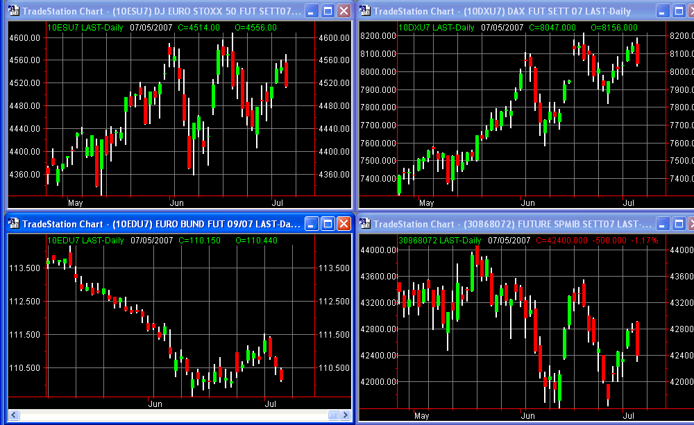
Task: Maximize the DAX FUT chart window
Action: [x=681, y=11]
